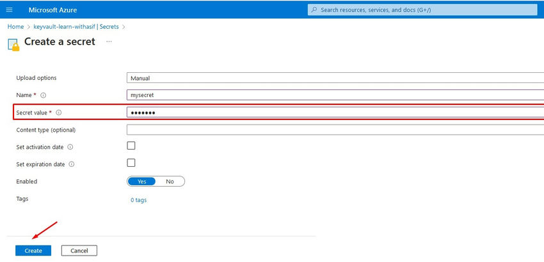Image resolution: width=544 pixels, height=262 pixels.
Task: Click the Upload options label
Action: tap(36, 78)
